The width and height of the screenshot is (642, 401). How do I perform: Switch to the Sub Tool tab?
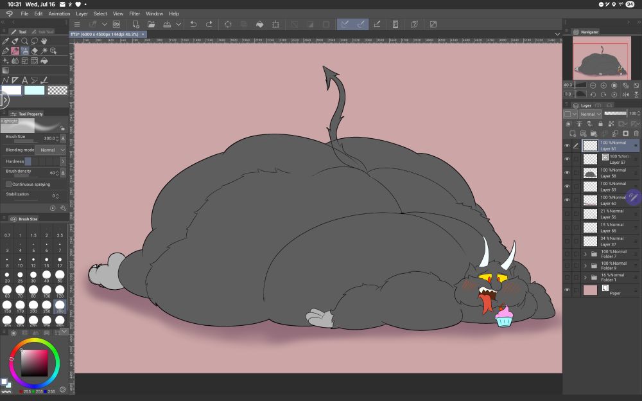[42, 31]
